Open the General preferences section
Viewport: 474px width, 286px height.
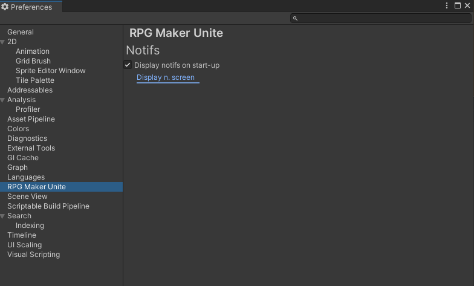pos(21,31)
